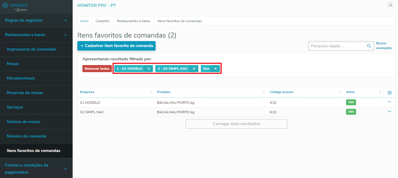Image resolution: width=398 pixels, height=178 pixels.
Task: Click the Empresa column header
Action: point(87,92)
